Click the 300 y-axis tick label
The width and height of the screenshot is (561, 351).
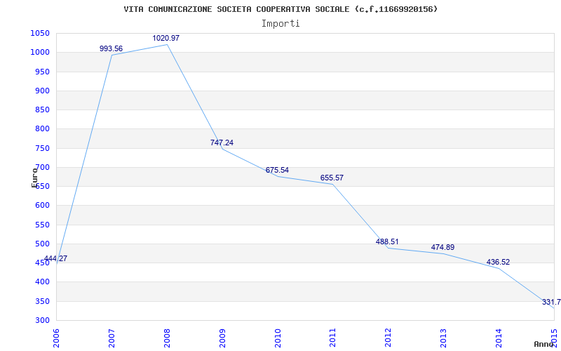pos(42,321)
